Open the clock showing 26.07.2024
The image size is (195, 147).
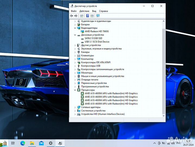coord(188,143)
